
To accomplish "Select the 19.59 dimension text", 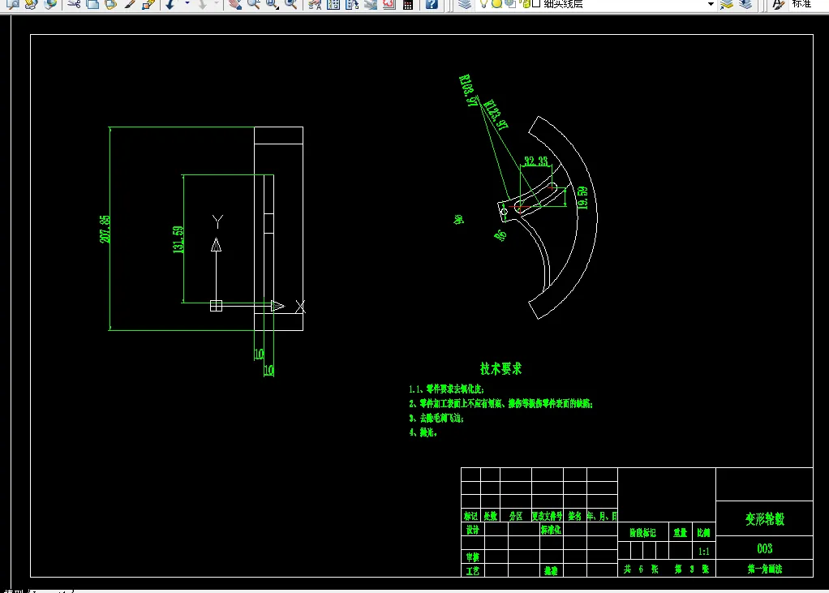I will 582,198.
